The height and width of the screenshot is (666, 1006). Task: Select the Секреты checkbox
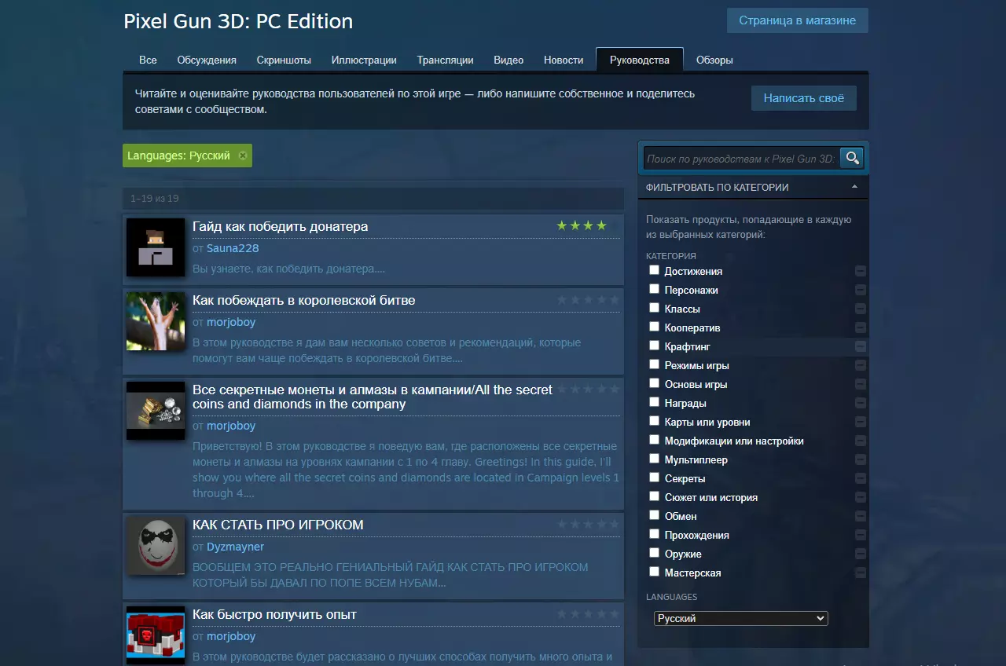(654, 478)
